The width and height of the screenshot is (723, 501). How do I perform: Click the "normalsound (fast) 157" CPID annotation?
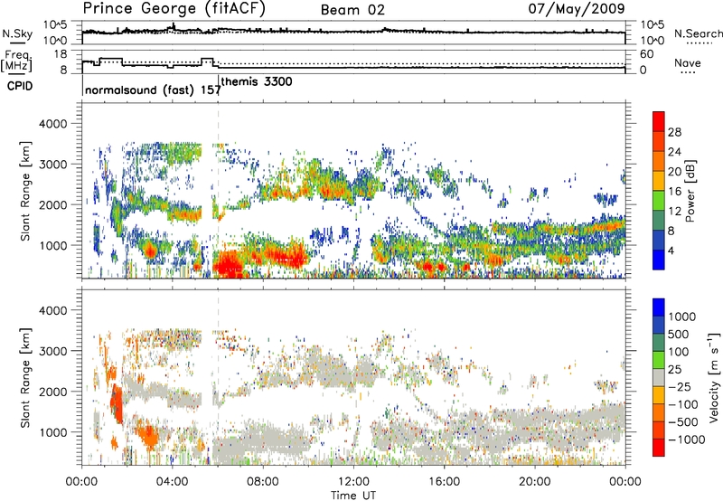point(153,90)
